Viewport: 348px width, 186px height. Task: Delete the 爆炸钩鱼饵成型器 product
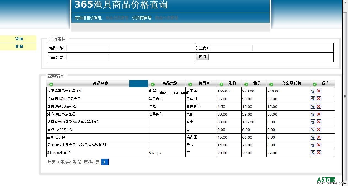click(319, 114)
